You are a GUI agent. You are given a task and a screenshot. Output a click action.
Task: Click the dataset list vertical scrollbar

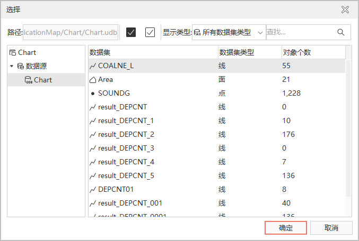coord(348,127)
